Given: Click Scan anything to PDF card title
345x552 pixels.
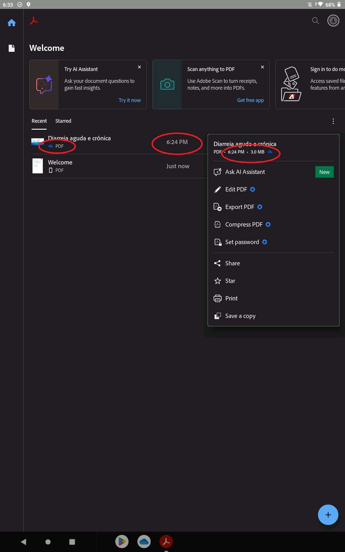Looking at the screenshot, I should point(211,69).
